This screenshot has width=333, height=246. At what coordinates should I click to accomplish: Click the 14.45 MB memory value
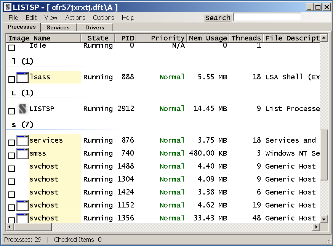(210, 109)
